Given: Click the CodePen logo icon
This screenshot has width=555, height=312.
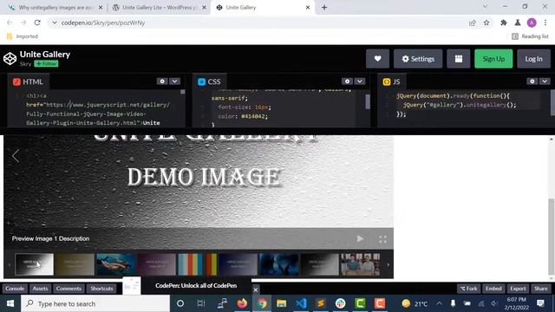Looking at the screenshot, I should coord(10,58).
